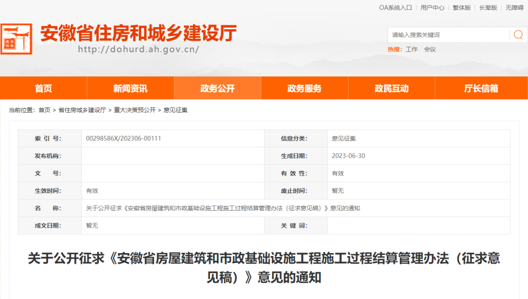Image resolution: width=528 pixels, height=299 pixels.
Task: Select the 首页 navigation tab
Action: (x=43, y=88)
